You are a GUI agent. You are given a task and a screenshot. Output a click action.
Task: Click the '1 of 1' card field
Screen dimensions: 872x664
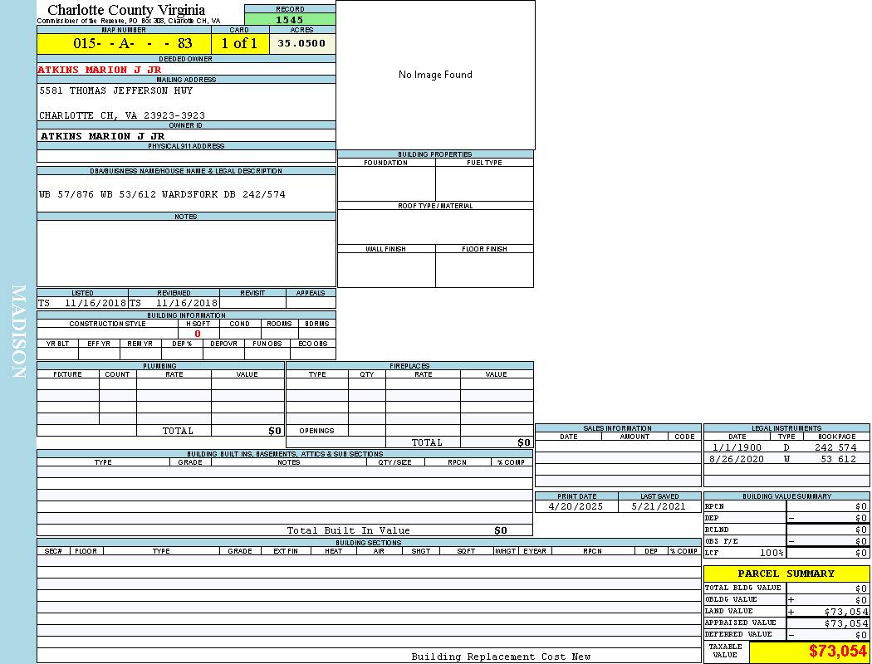pos(239,43)
